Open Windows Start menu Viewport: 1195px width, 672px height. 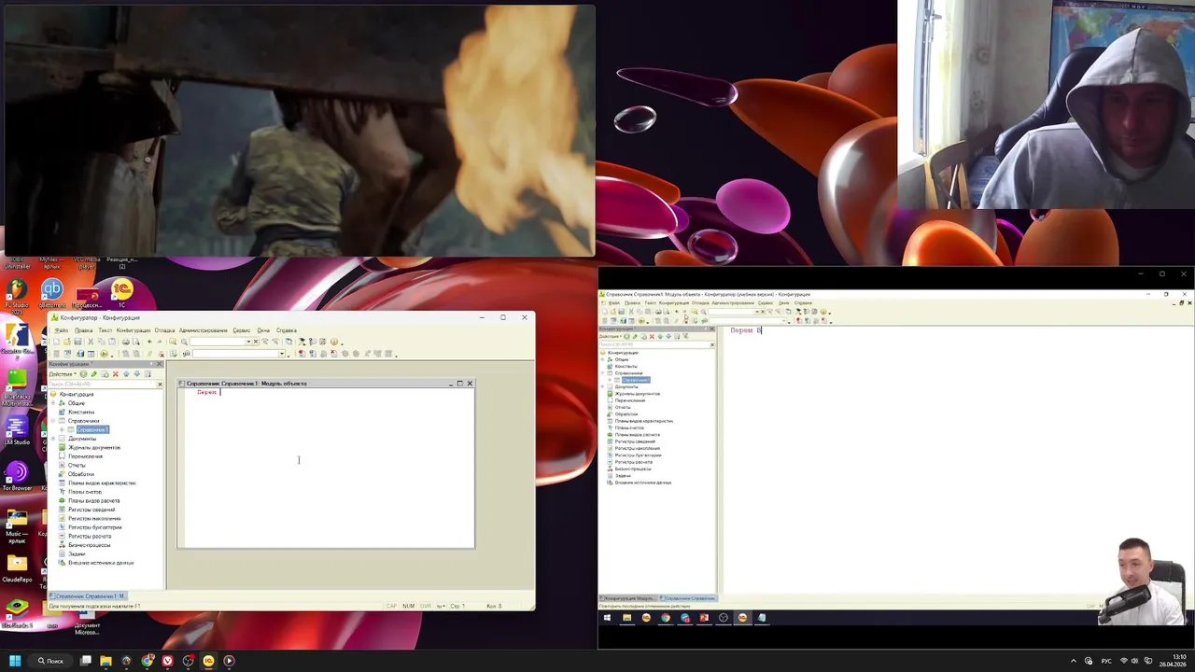15,661
